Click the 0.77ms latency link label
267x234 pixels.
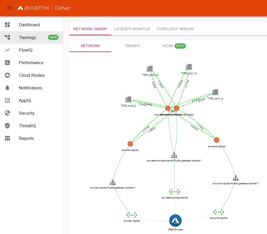(x=146, y=129)
